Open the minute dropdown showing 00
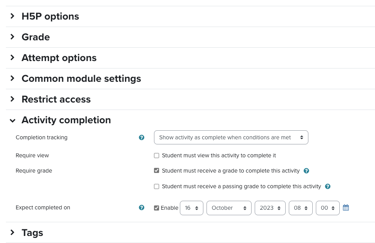 click(328, 208)
